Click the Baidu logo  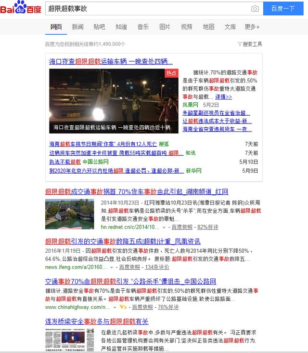tap(21, 7)
